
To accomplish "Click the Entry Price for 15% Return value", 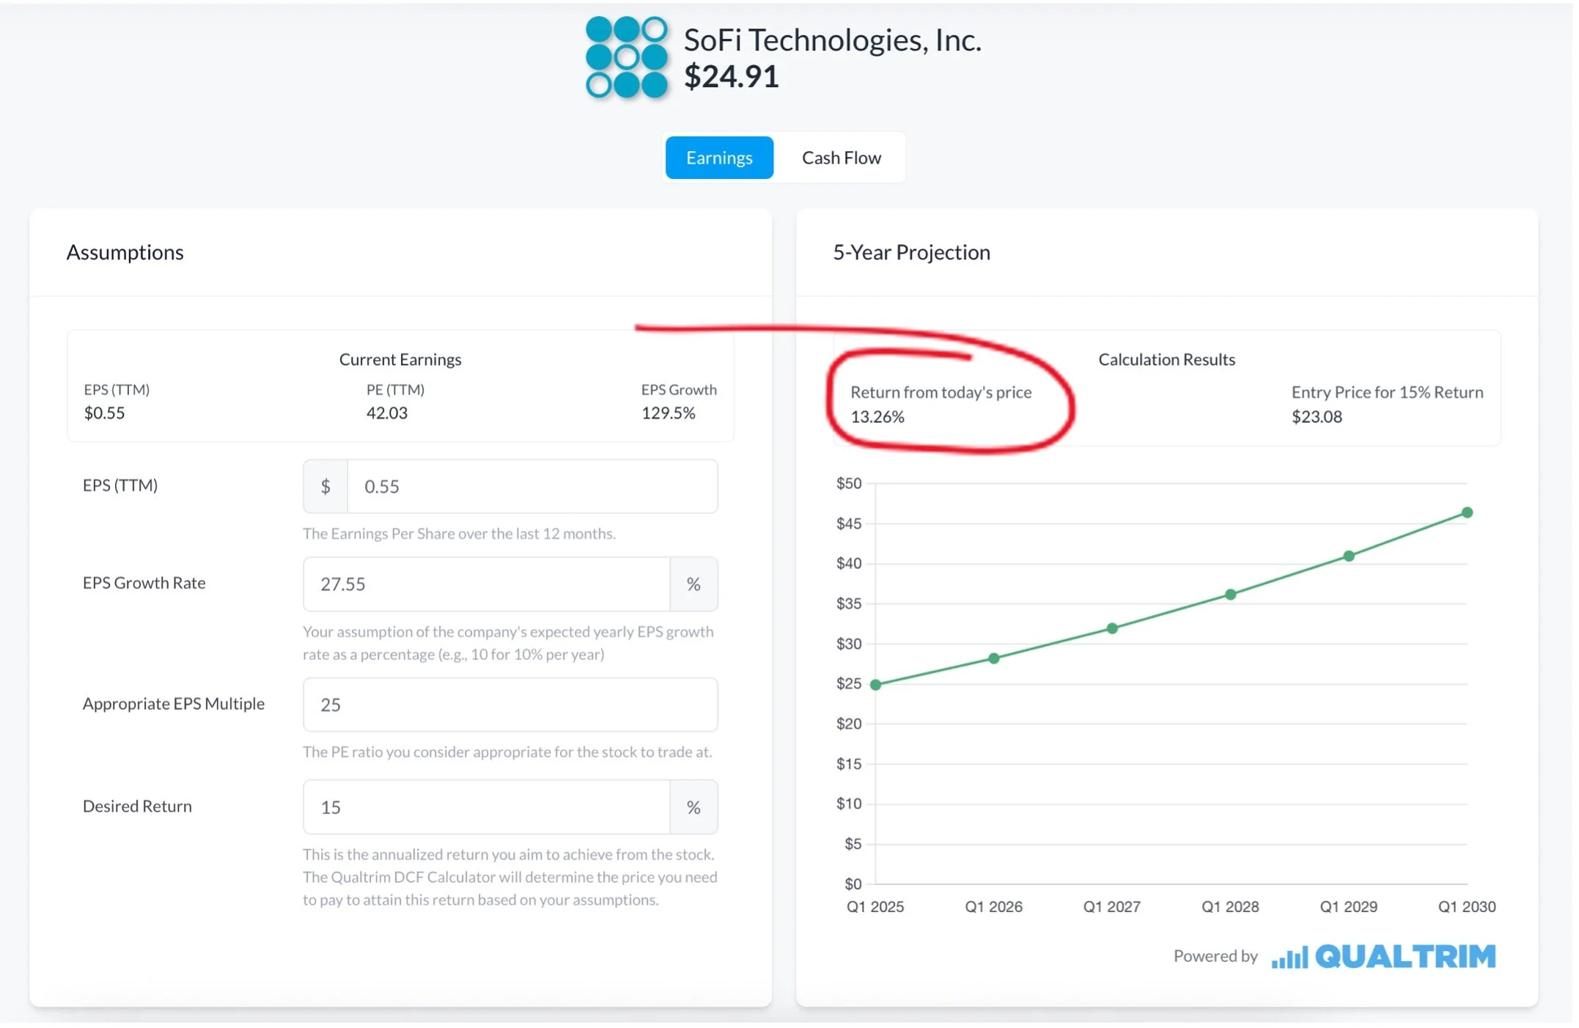I will coord(1317,417).
